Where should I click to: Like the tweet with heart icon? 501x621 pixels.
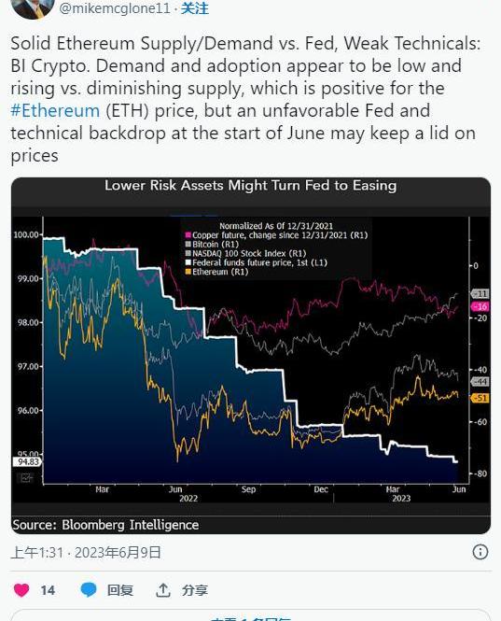click(x=21, y=589)
